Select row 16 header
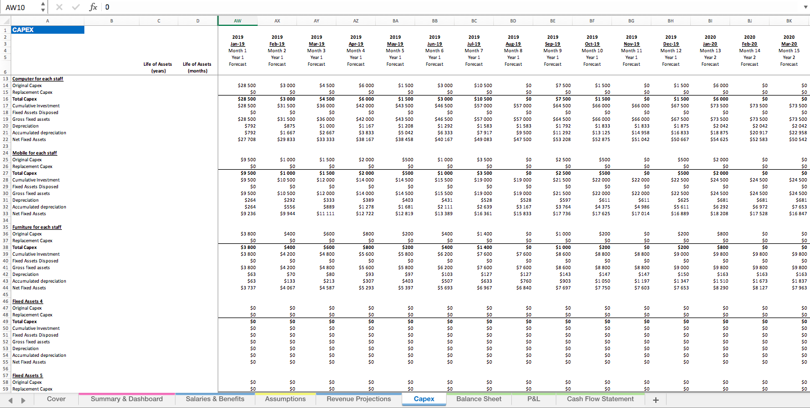Image resolution: width=810 pixels, height=408 pixels. pos(5,99)
